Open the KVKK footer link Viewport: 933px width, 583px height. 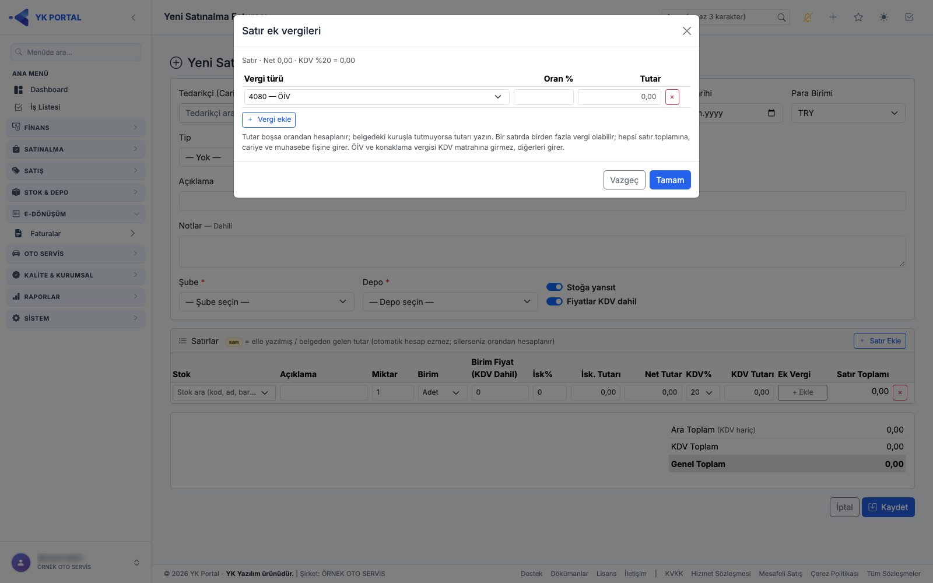[x=674, y=574]
